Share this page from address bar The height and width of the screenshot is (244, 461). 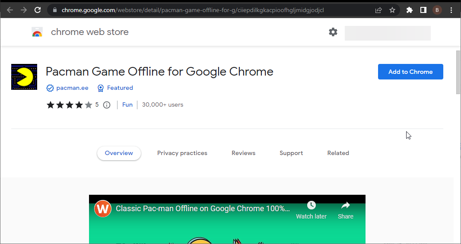point(378,10)
